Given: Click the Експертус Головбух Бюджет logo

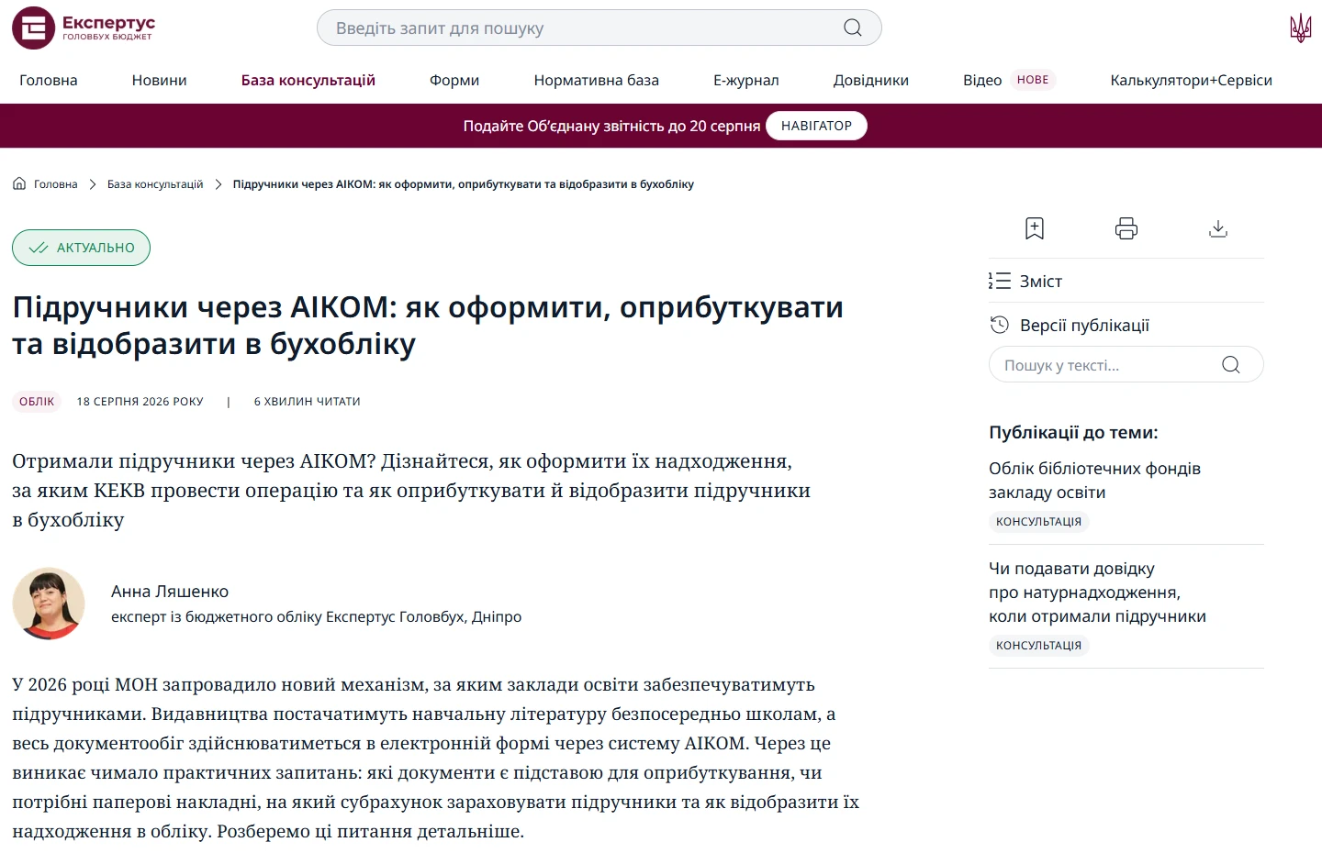Looking at the screenshot, I should (x=84, y=28).
